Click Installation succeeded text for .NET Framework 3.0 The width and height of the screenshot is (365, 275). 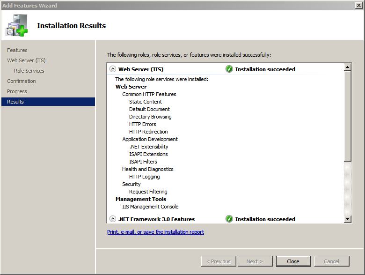(265, 219)
